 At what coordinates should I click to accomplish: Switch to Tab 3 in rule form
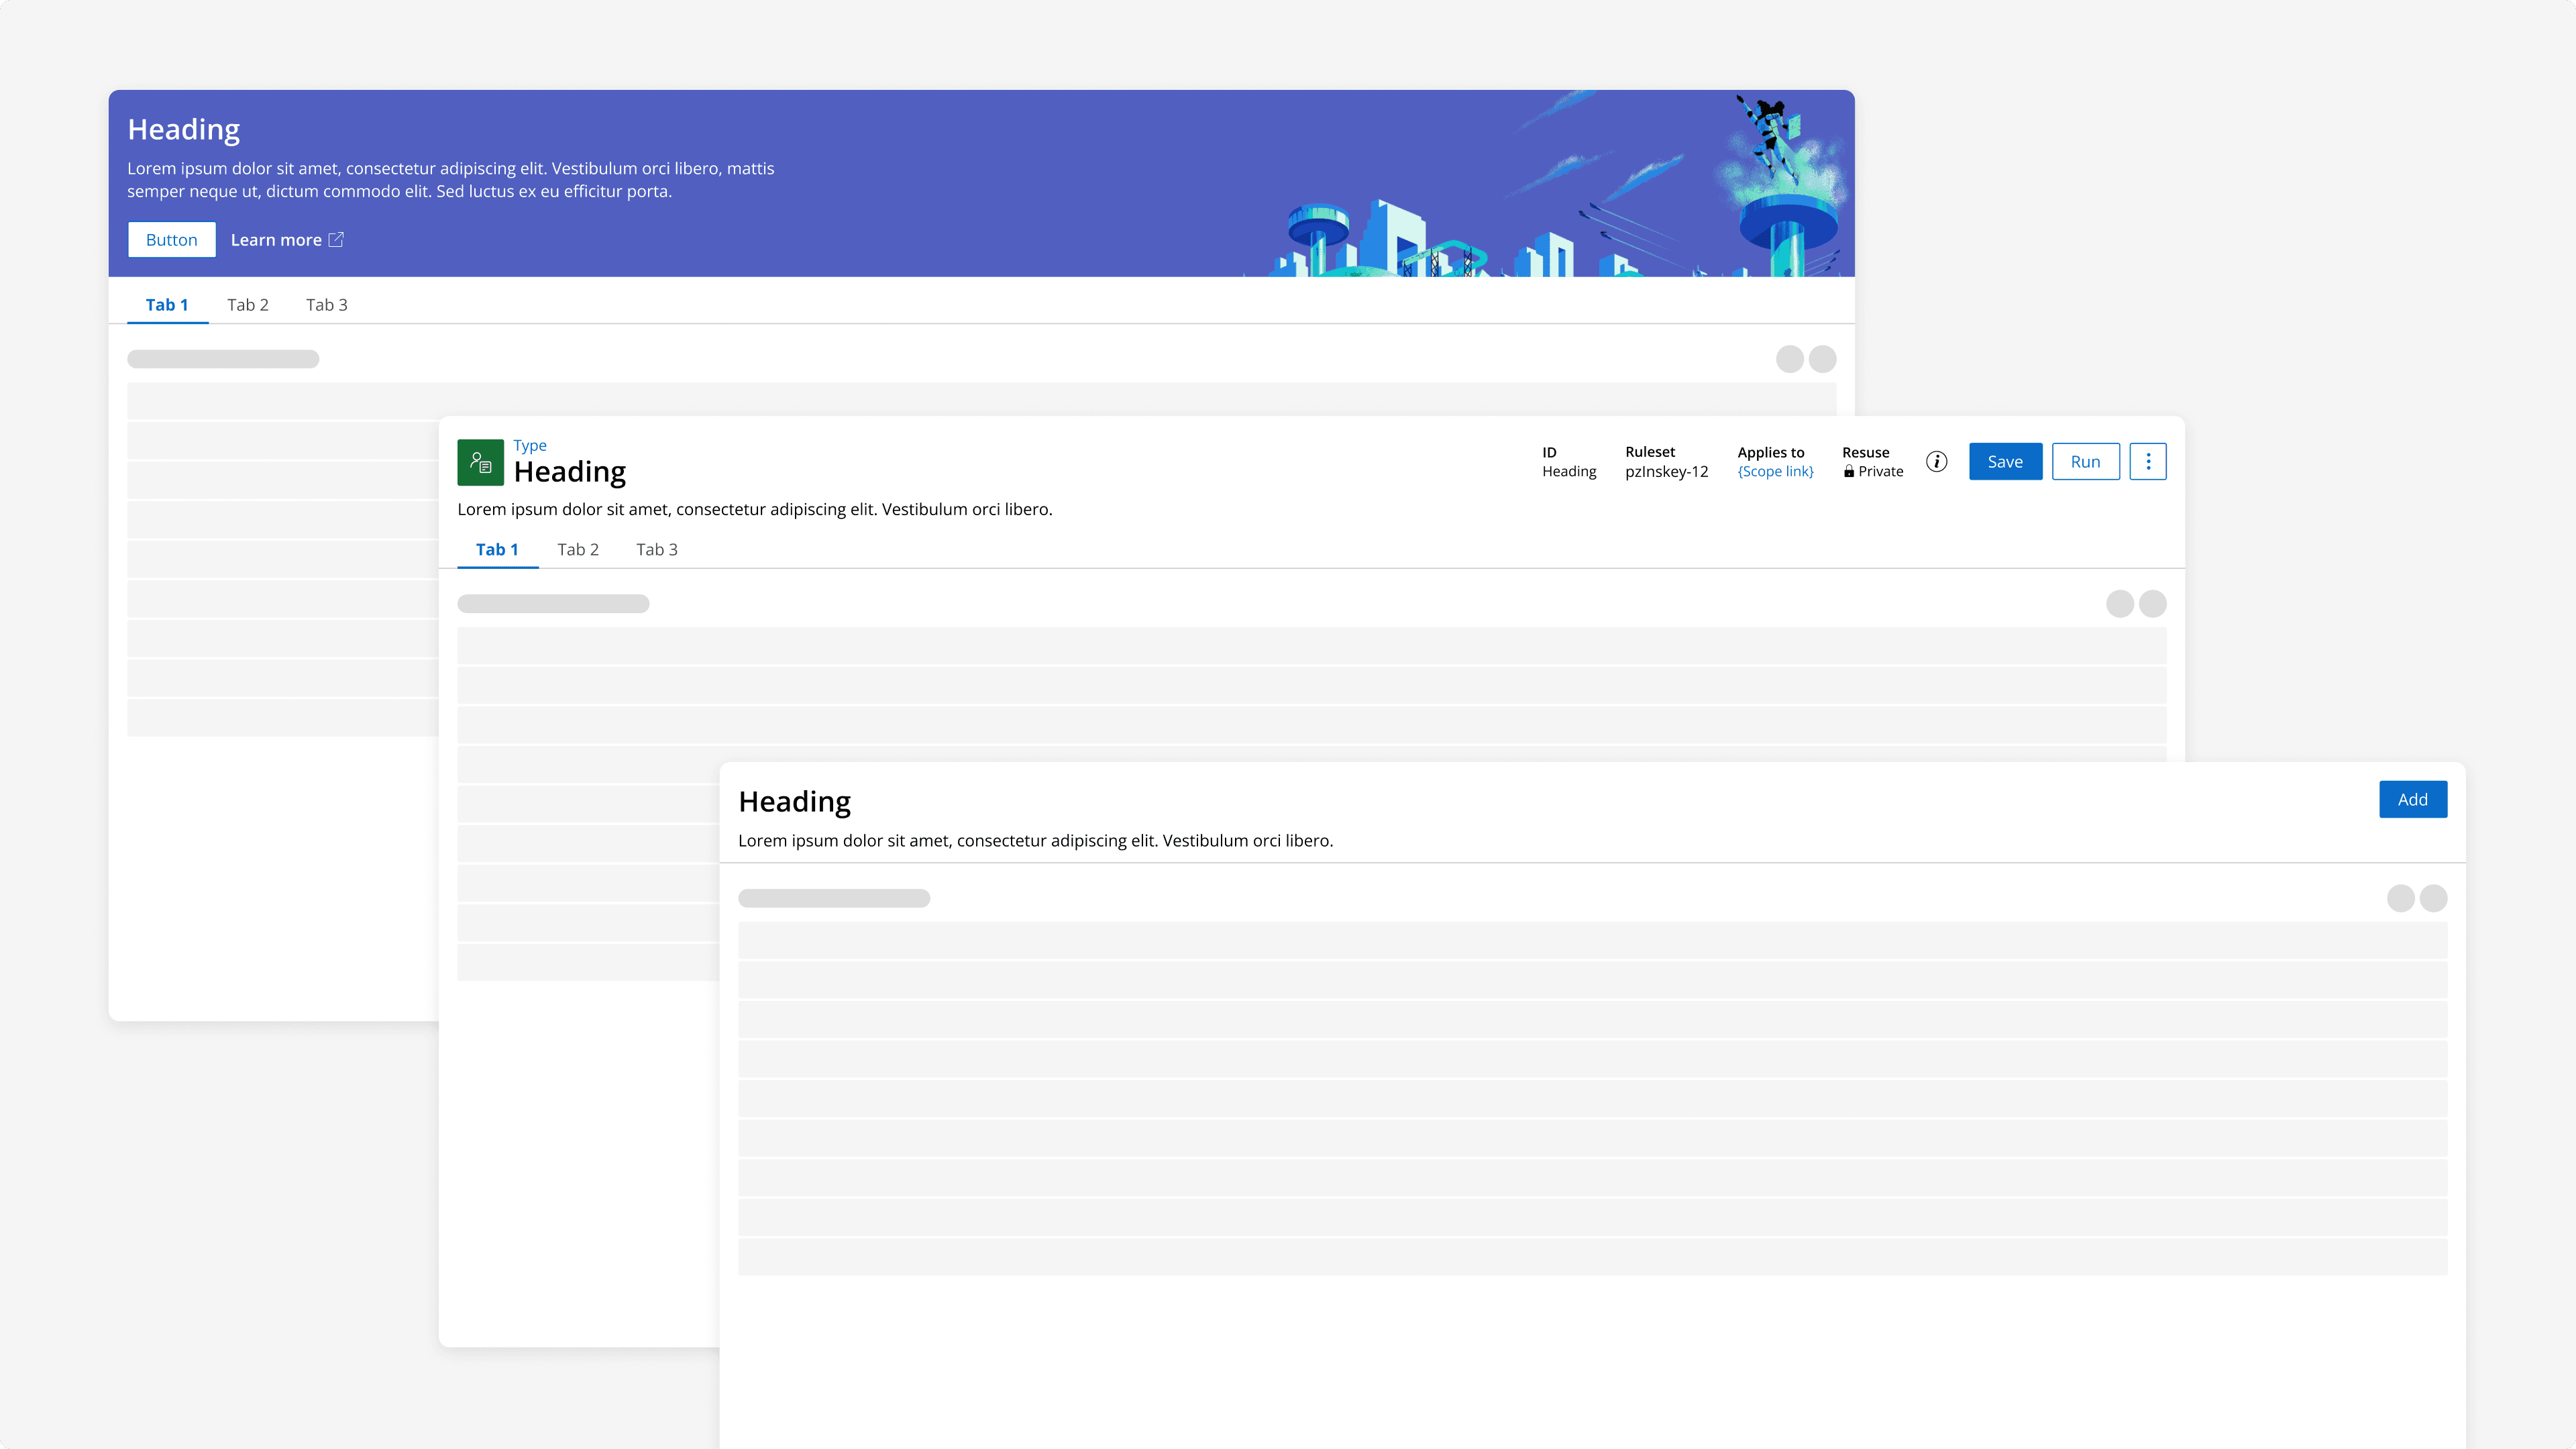coord(657,550)
